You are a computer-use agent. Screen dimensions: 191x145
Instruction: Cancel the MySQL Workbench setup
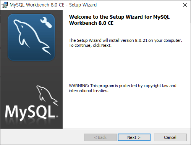pyautogui.click(x=170, y=137)
